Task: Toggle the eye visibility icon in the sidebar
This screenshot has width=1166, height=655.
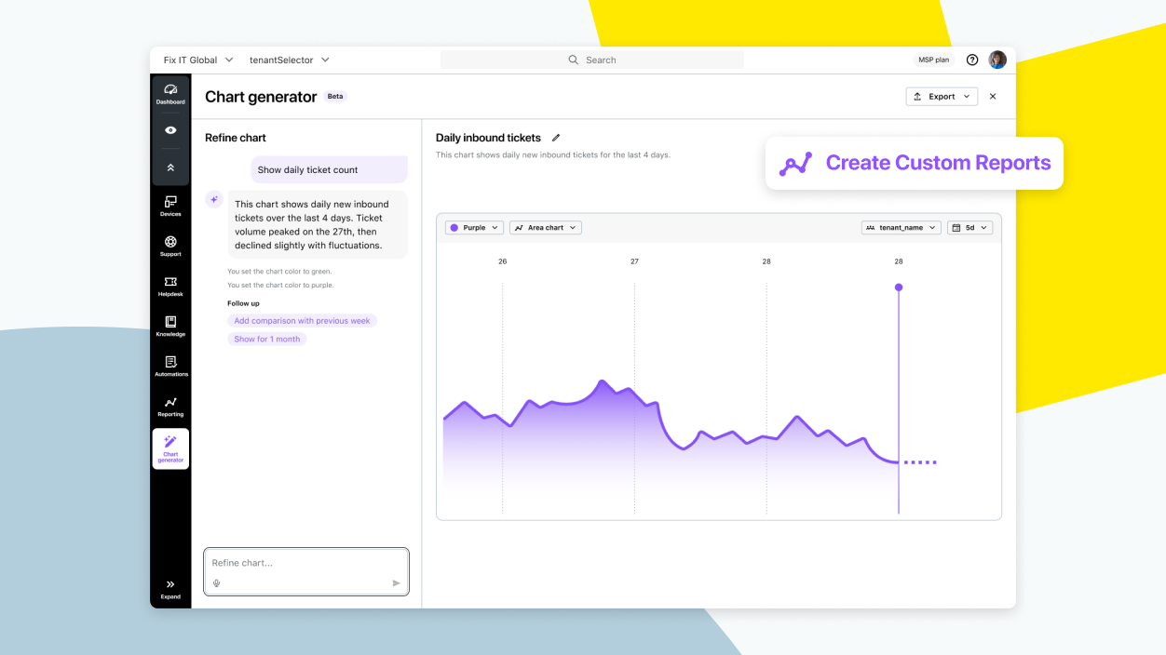Action: coord(170,130)
